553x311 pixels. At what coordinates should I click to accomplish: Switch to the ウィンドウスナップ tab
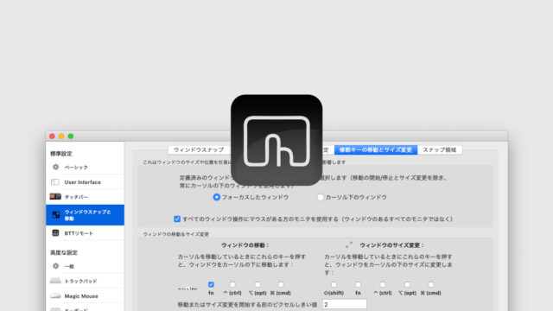coord(199,149)
